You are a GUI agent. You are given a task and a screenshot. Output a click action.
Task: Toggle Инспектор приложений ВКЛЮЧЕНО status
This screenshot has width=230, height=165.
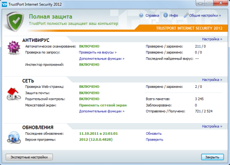[x=89, y=65]
